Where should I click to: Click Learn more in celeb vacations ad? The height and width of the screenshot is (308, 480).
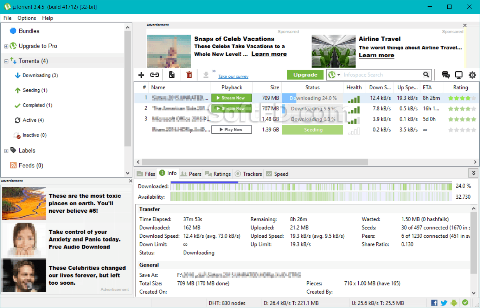[269, 54]
